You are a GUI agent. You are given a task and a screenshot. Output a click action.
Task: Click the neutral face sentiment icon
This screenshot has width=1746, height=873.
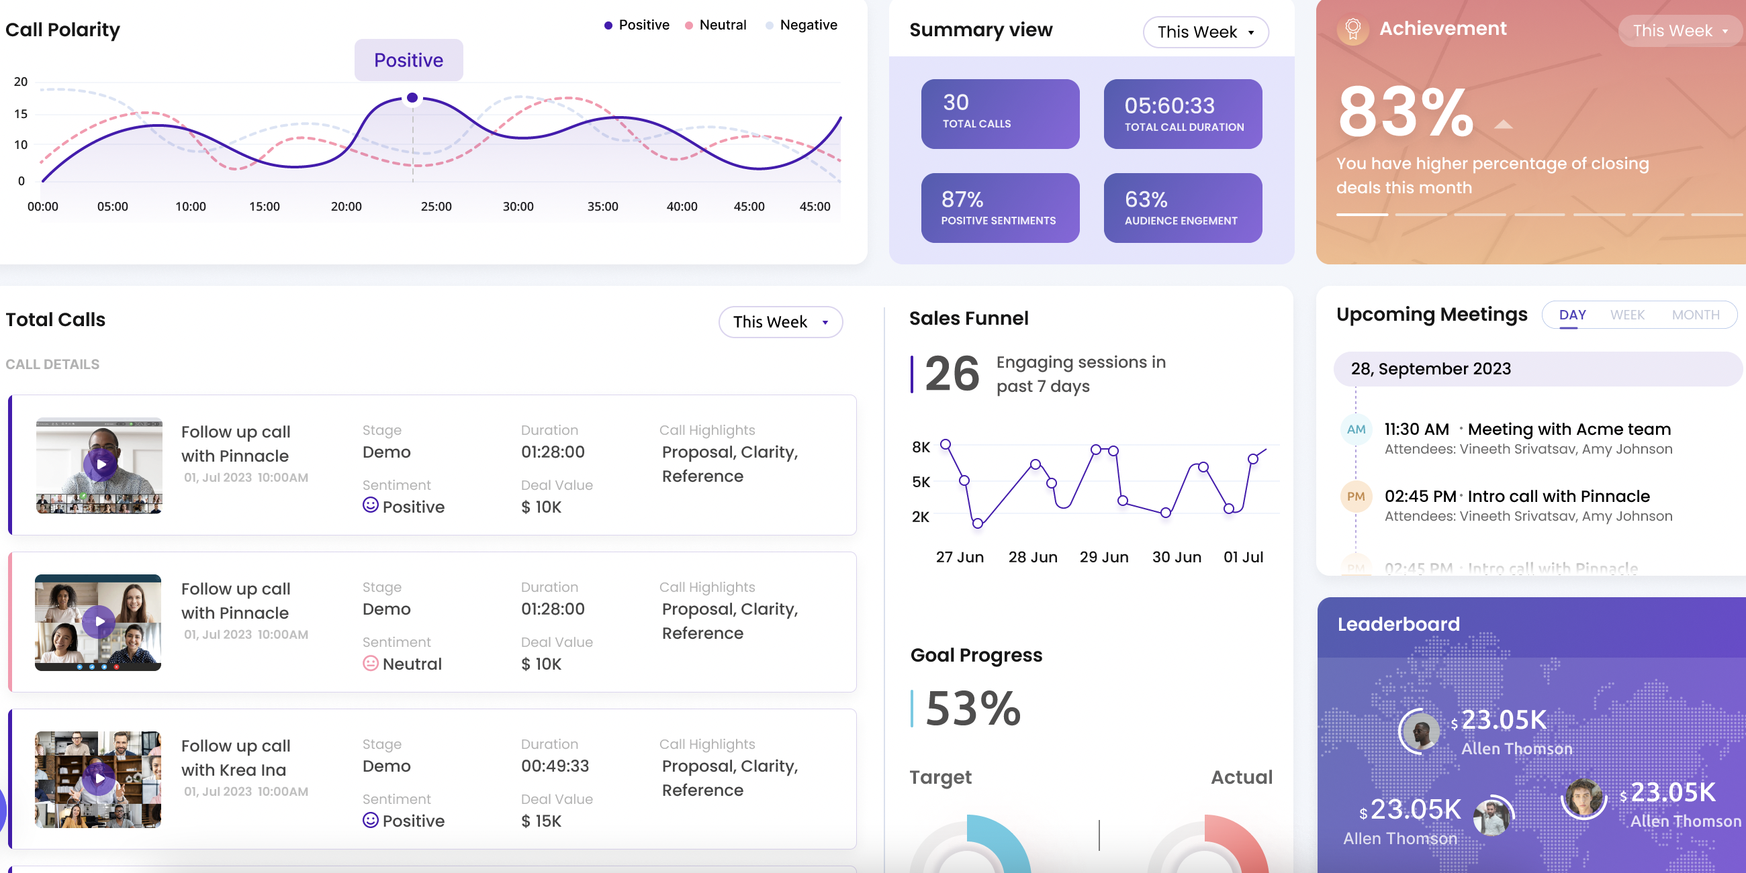pos(370,664)
